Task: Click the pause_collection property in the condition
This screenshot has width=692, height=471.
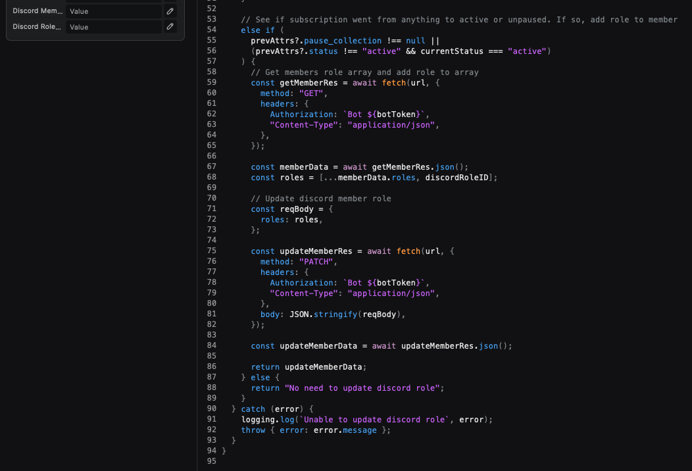Action: (342, 40)
